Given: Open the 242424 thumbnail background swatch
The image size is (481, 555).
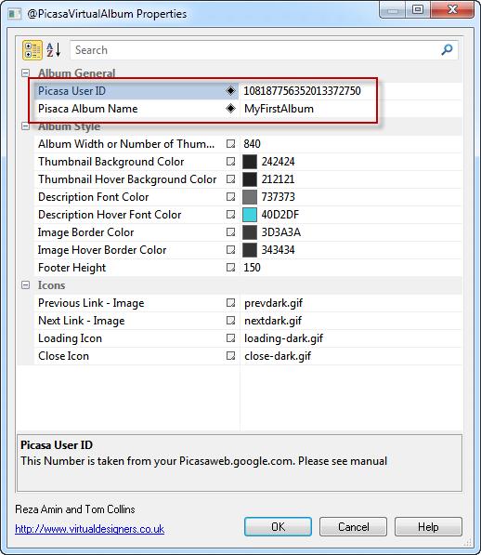Looking at the screenshot, I should [250, 162].
